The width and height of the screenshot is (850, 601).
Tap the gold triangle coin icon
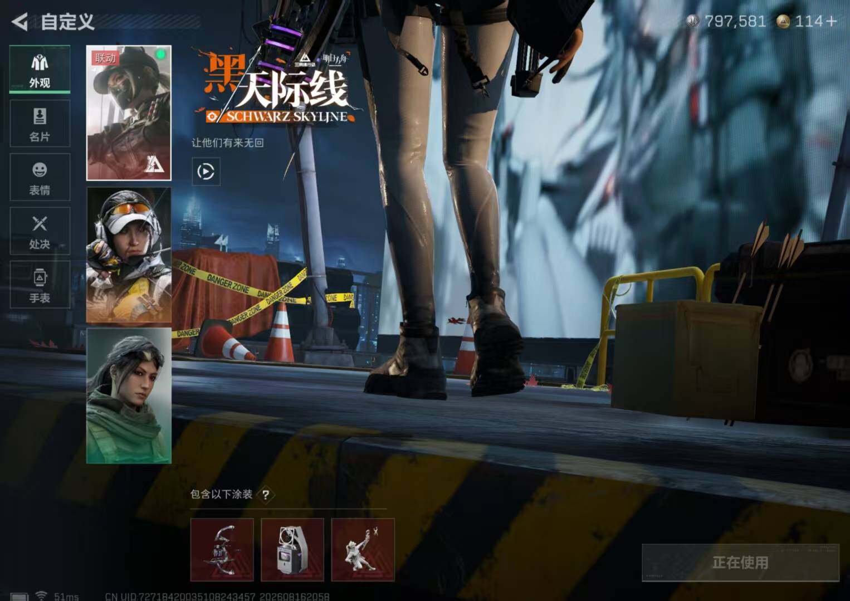[x=783, y=21]
